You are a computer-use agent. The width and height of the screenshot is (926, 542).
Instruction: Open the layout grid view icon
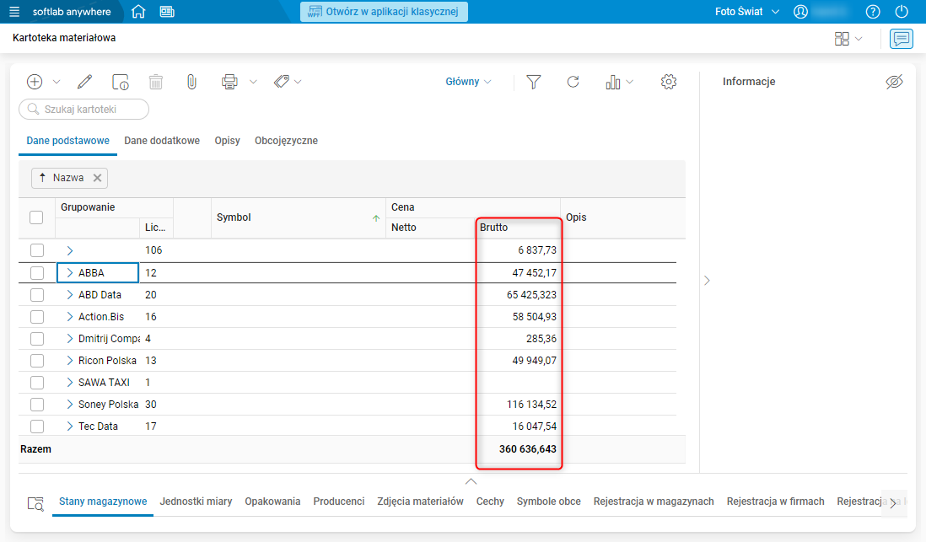[842, 39]
